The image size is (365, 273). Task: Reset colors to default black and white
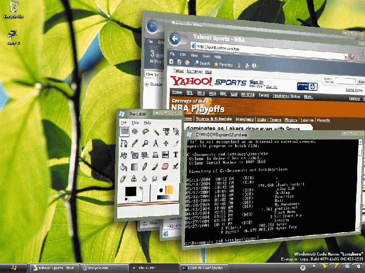tap(127, 200)
